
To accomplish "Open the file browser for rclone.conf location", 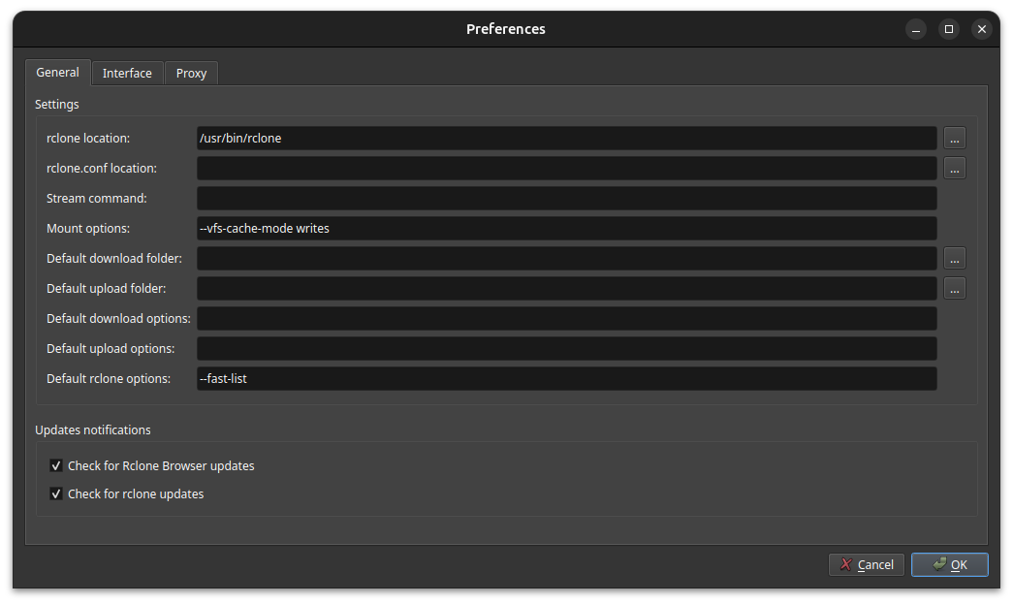I will pyautogui.click(x=954, y=168).
